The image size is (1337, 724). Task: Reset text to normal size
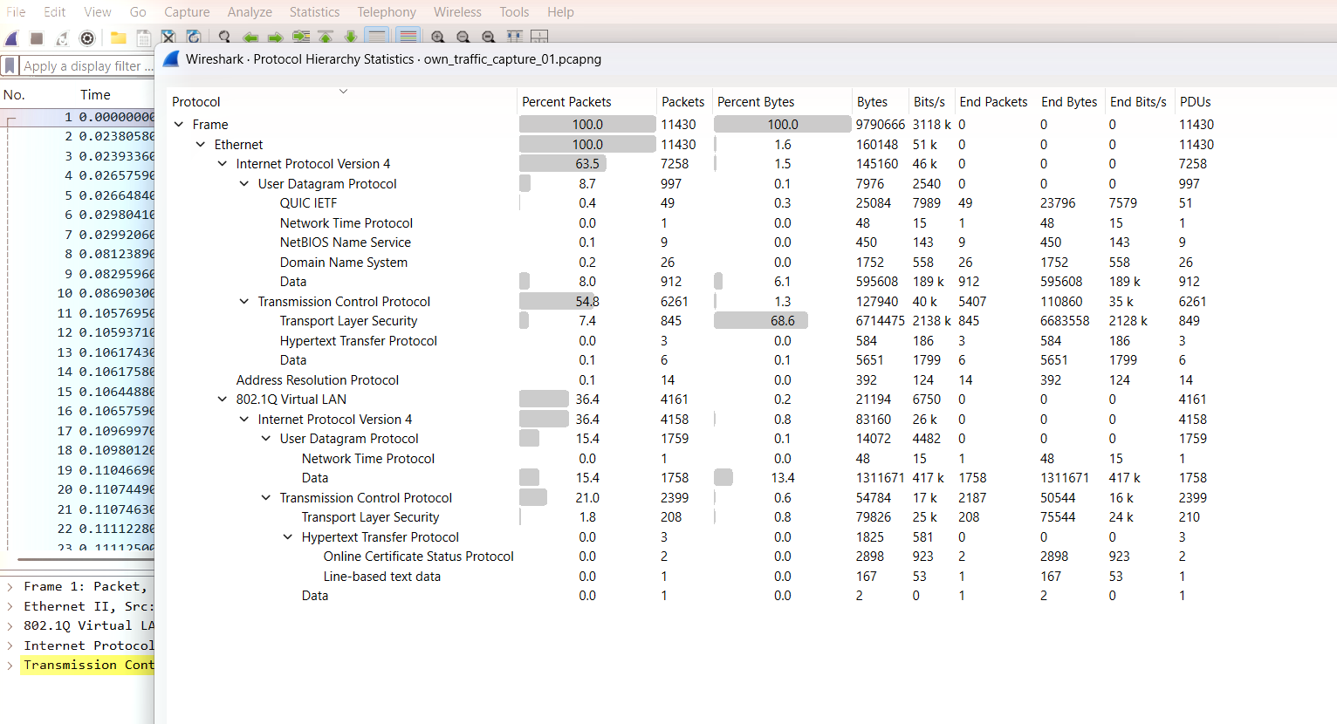[x=489, y=37]
